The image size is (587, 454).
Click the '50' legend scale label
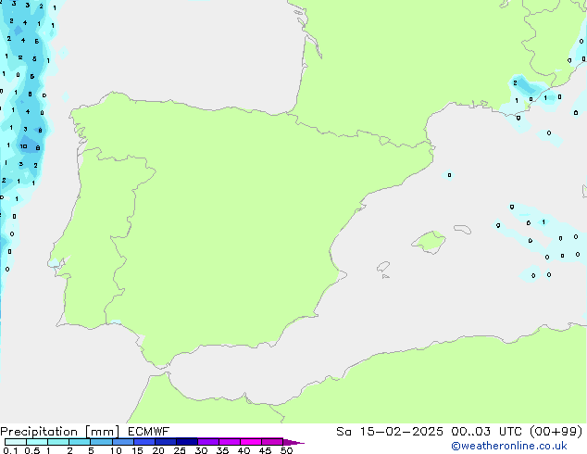click(286, 450)
